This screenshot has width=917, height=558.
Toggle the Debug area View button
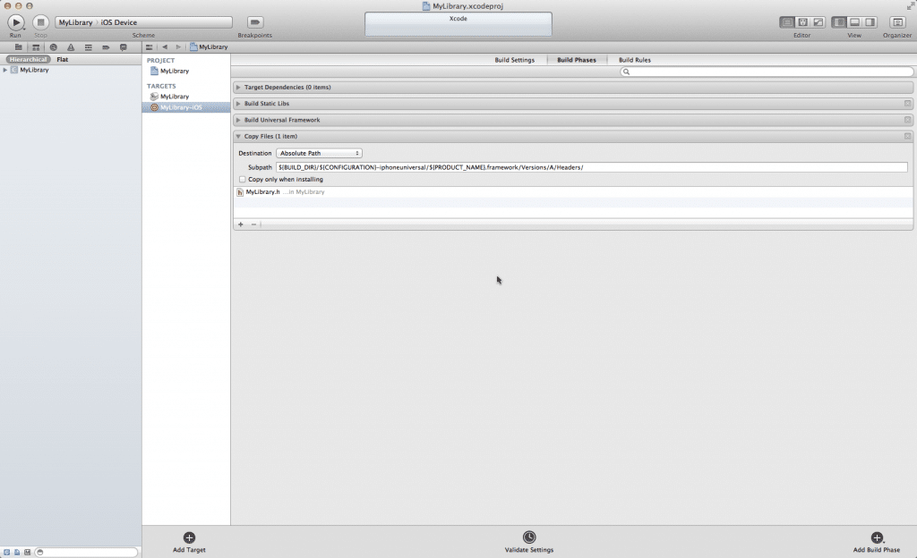point(853,21)
